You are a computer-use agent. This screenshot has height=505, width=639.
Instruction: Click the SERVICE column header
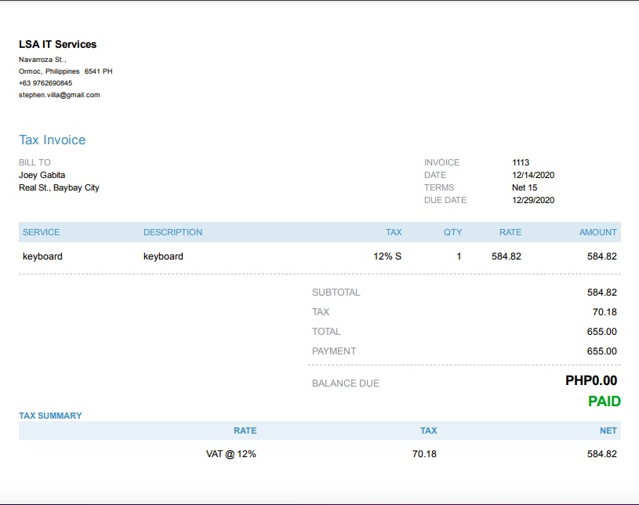pyautogui.click(x=42, y=232)
